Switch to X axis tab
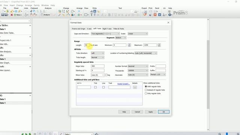 pos(89,29)
